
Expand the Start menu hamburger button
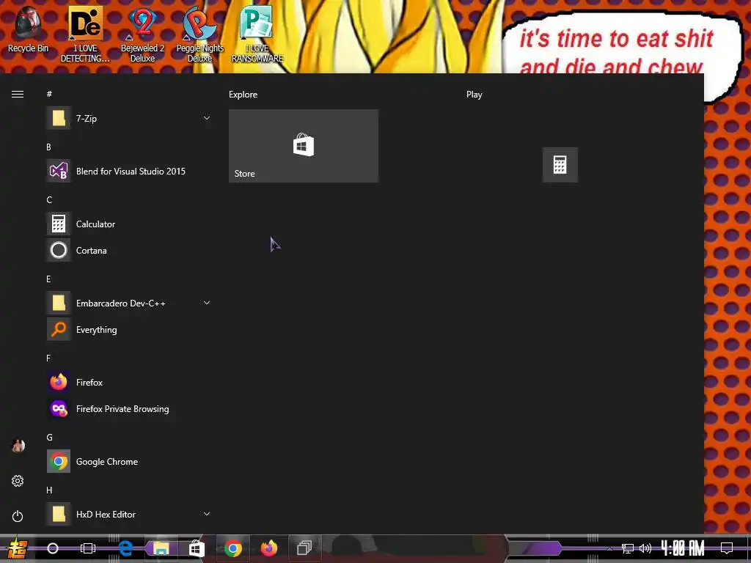18,95
